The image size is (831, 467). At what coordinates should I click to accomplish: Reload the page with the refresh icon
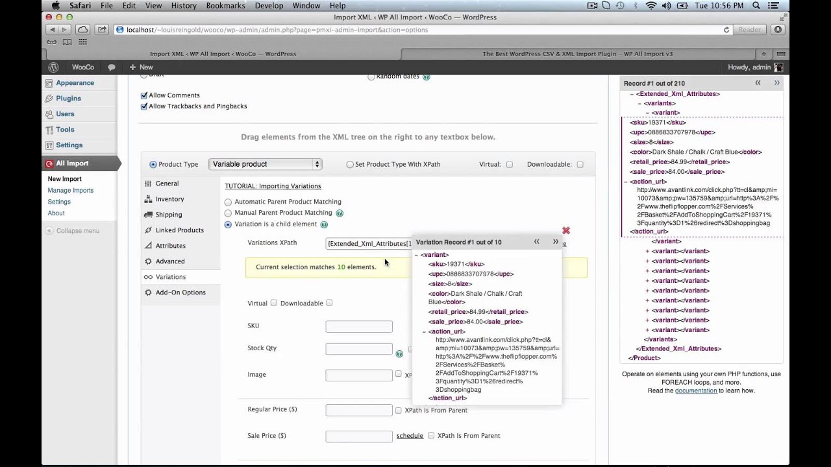pos(726,30)
